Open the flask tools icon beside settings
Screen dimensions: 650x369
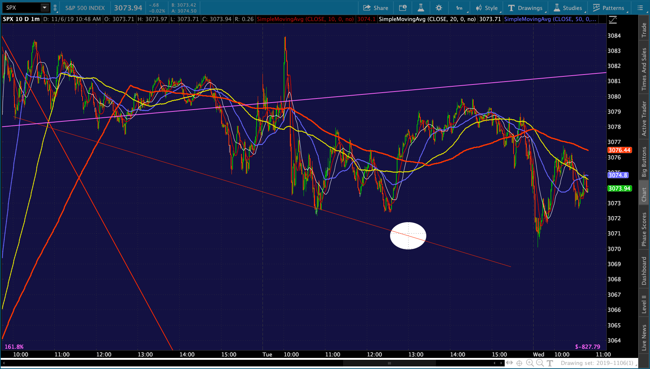pos(421,8)
